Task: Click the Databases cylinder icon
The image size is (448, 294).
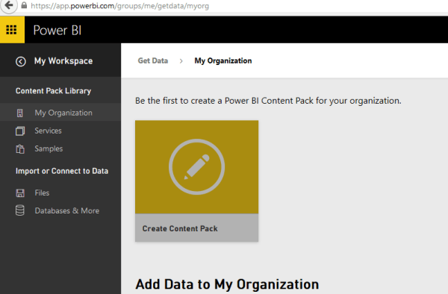Action: pyautogui.click(x=20, y=210)
